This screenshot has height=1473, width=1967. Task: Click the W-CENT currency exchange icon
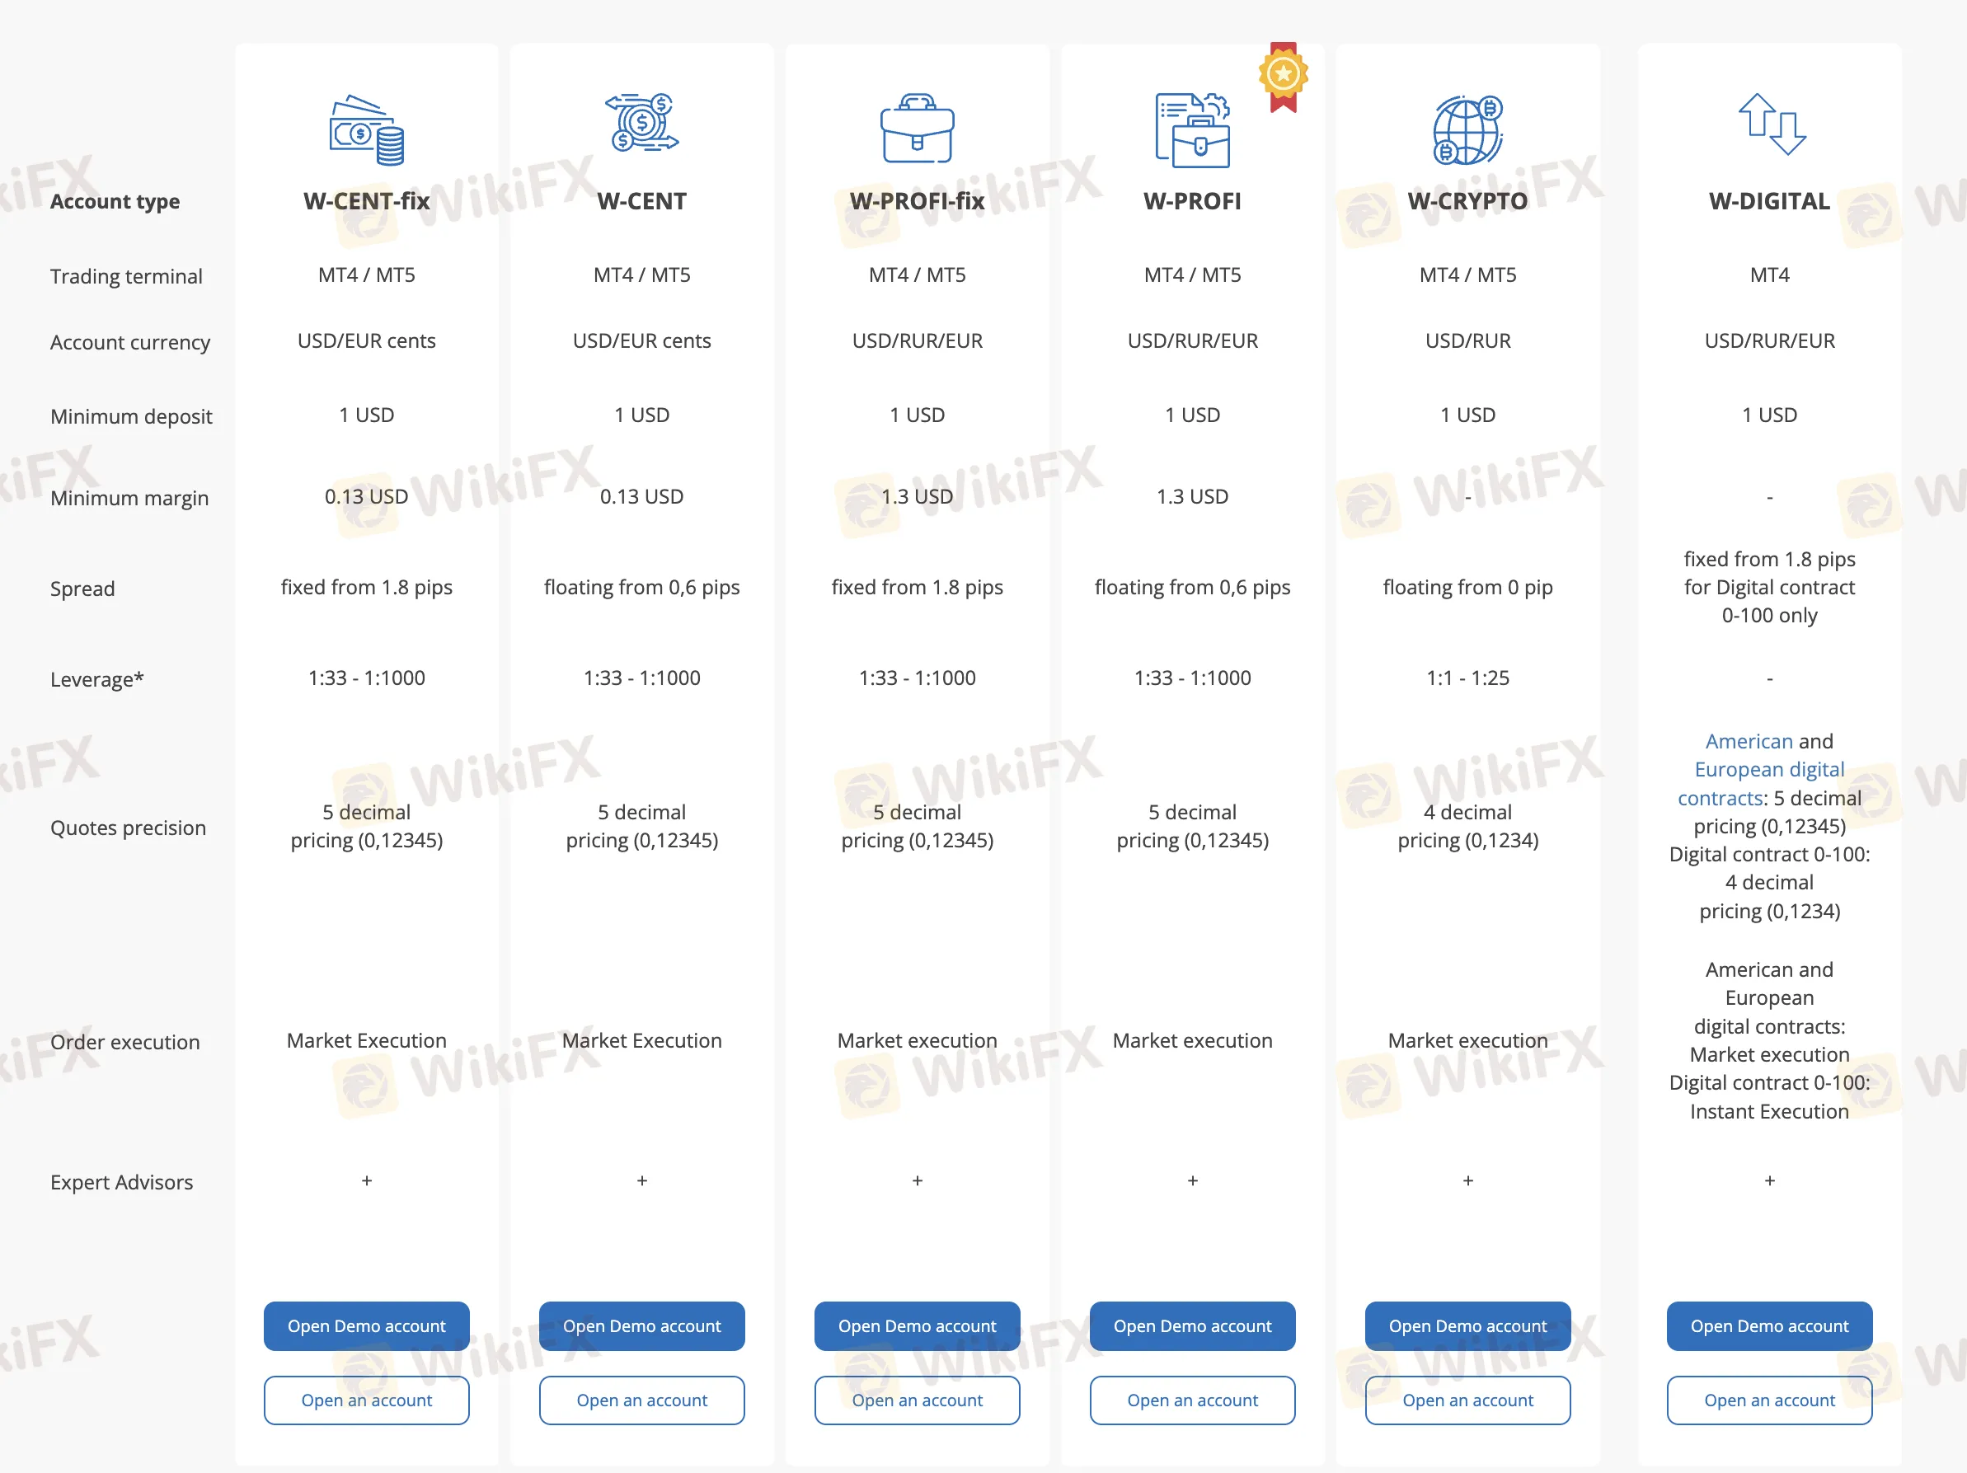point(642,123)
